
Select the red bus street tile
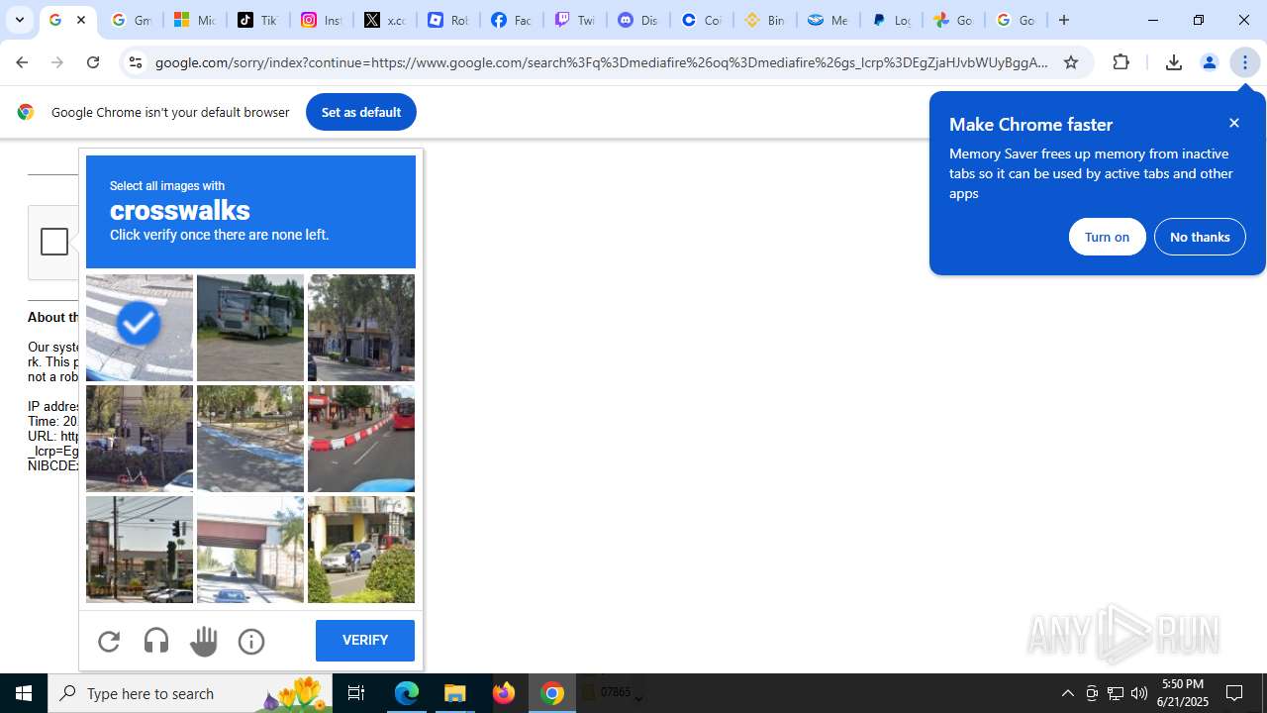coord(361,439)
